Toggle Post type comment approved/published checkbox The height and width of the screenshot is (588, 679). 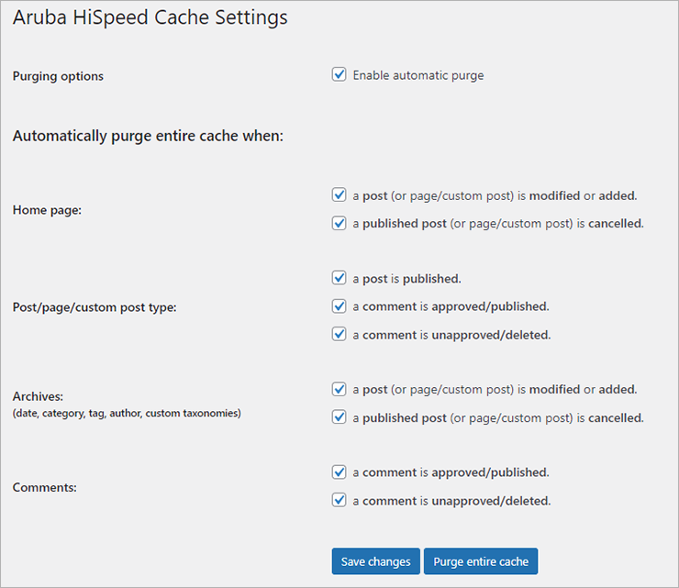click(x=339, y=306)
